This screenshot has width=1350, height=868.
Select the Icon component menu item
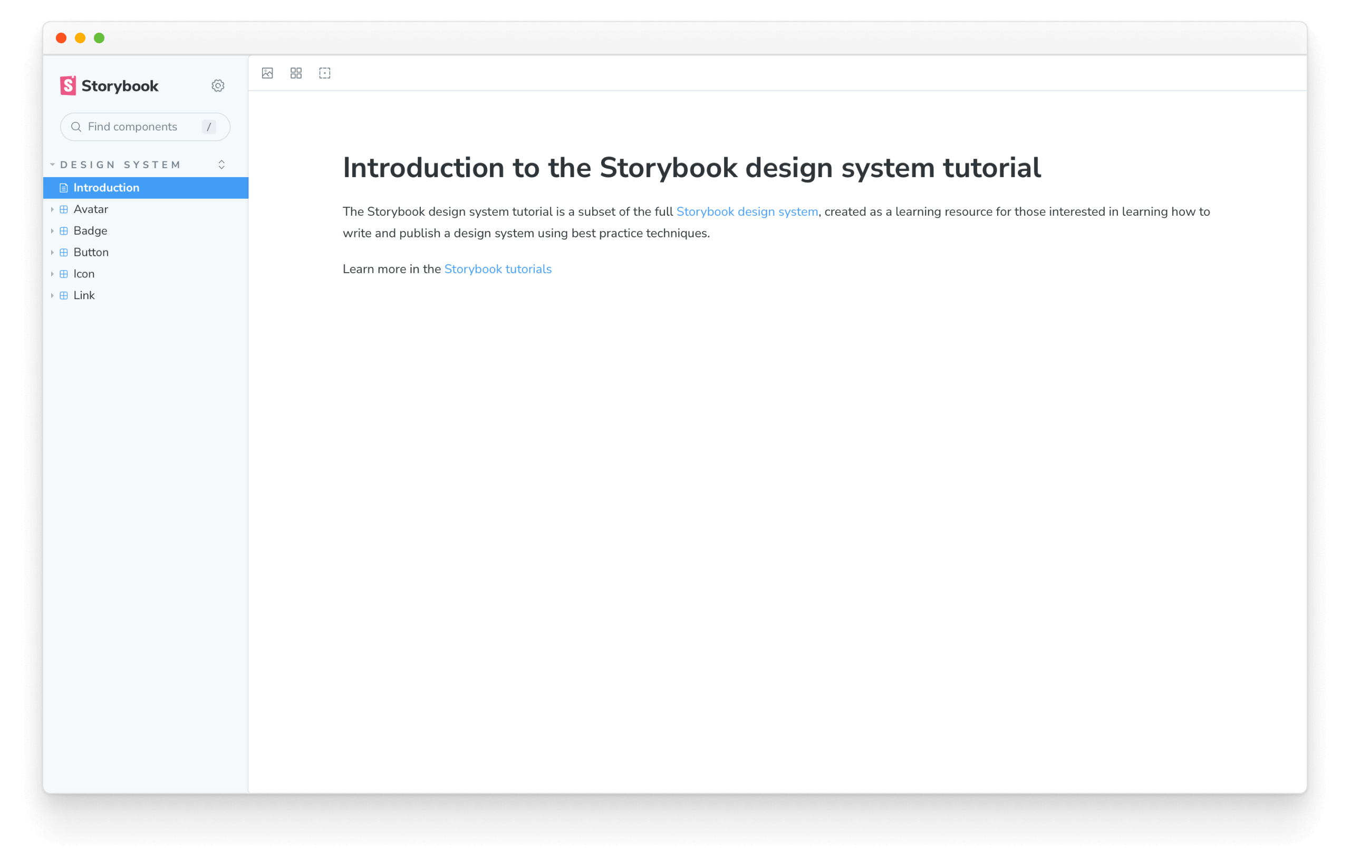tap(84, 273)
